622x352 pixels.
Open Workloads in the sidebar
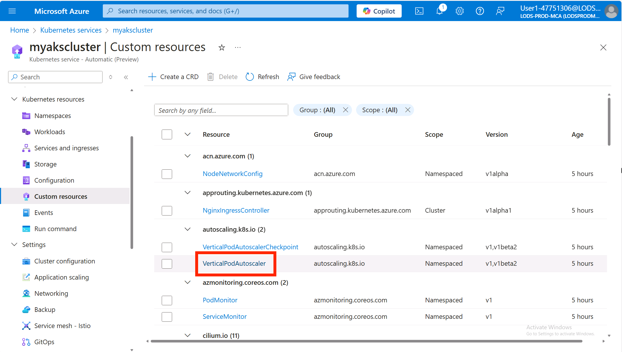50,132
